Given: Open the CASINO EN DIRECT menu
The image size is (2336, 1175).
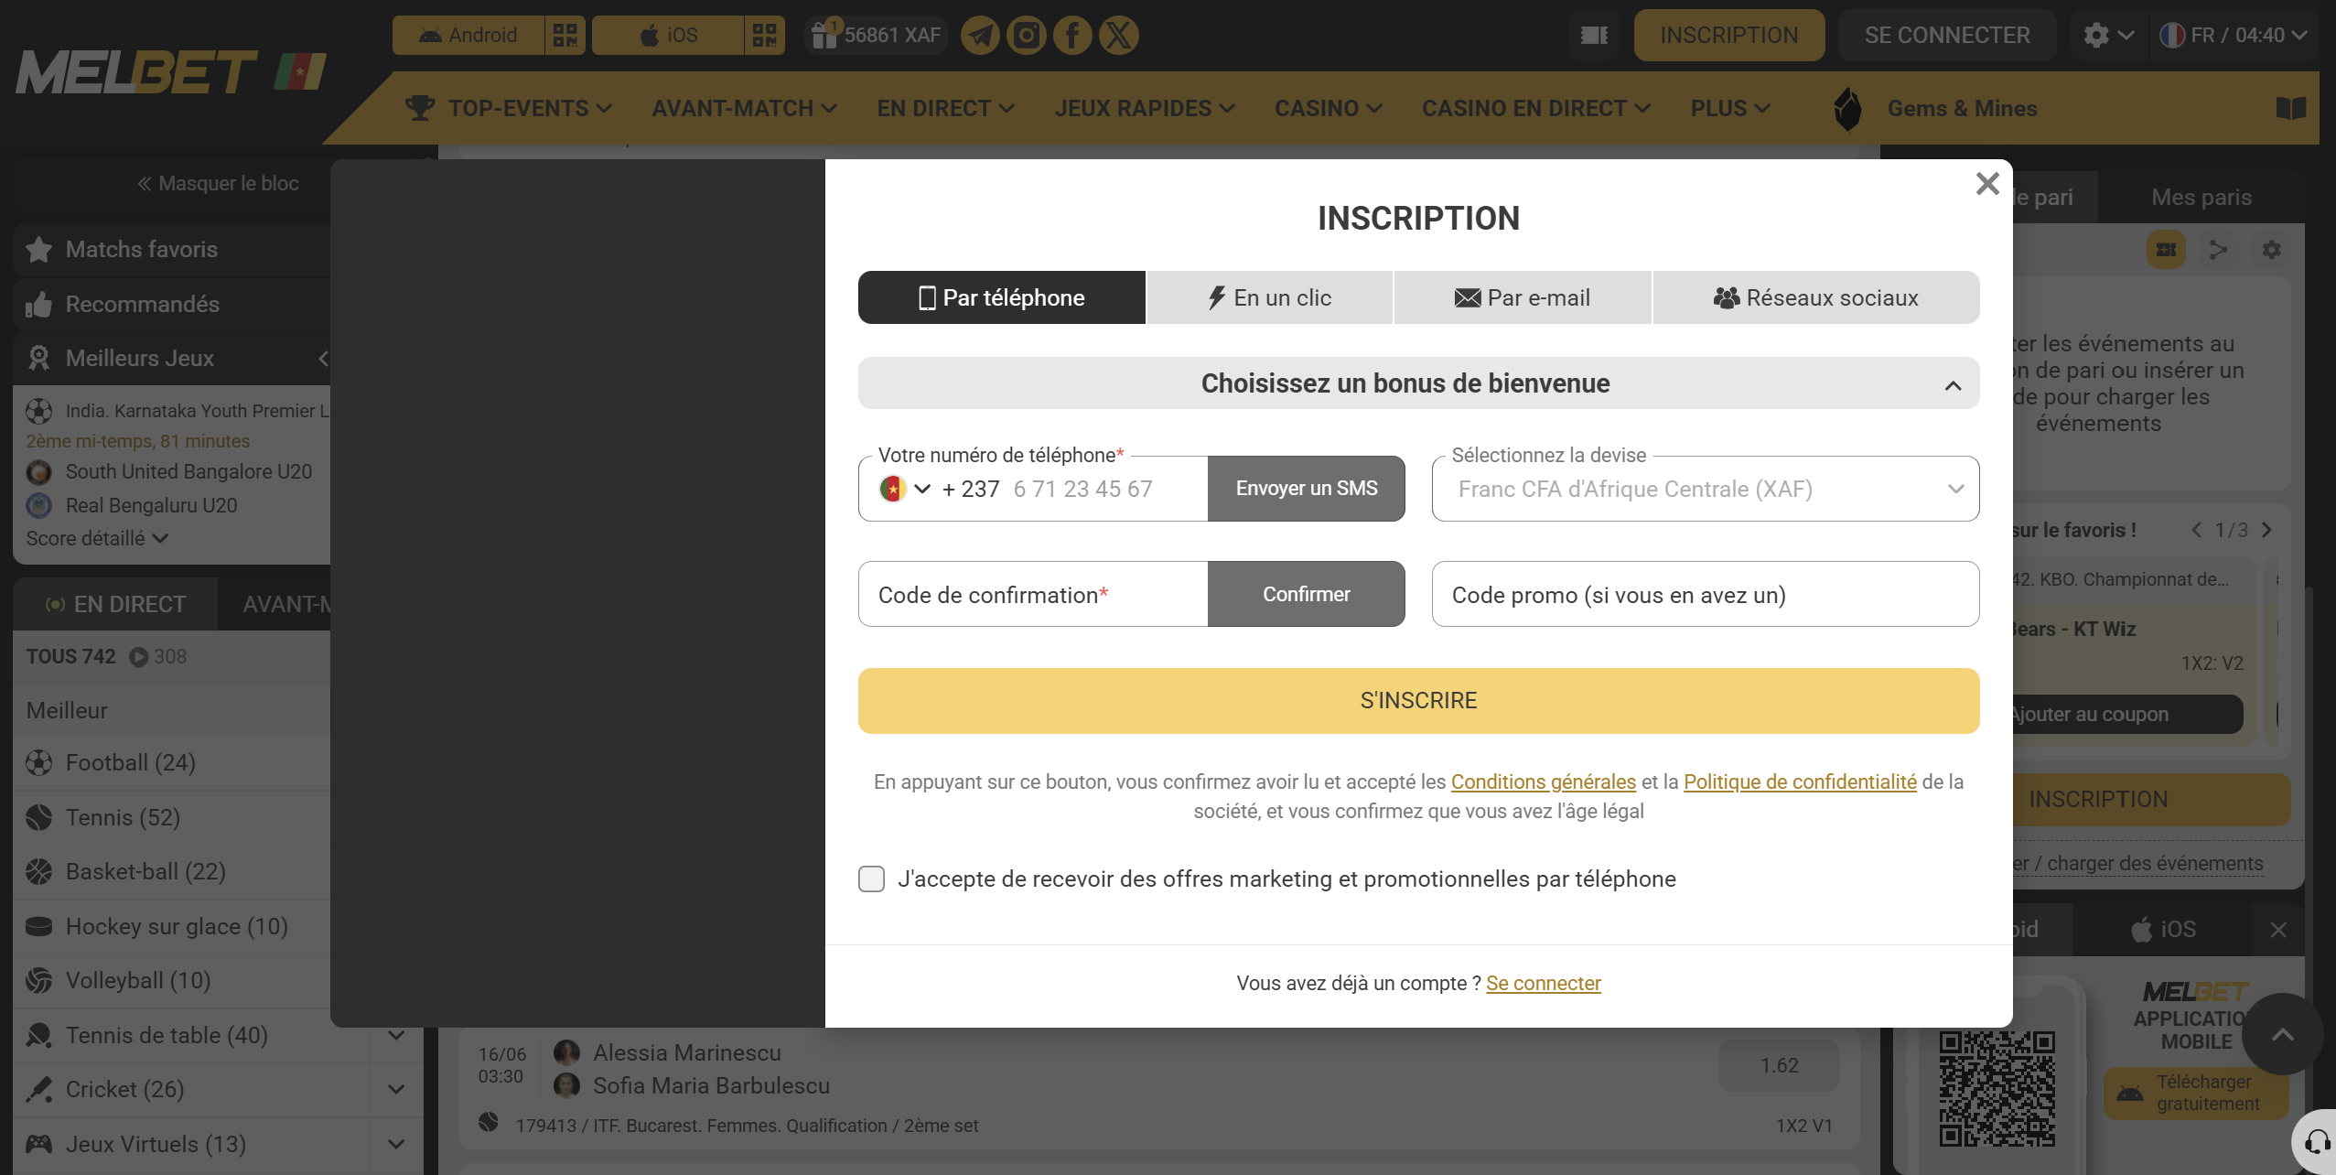Looking at the screenshot, I should click(1536, 109).
